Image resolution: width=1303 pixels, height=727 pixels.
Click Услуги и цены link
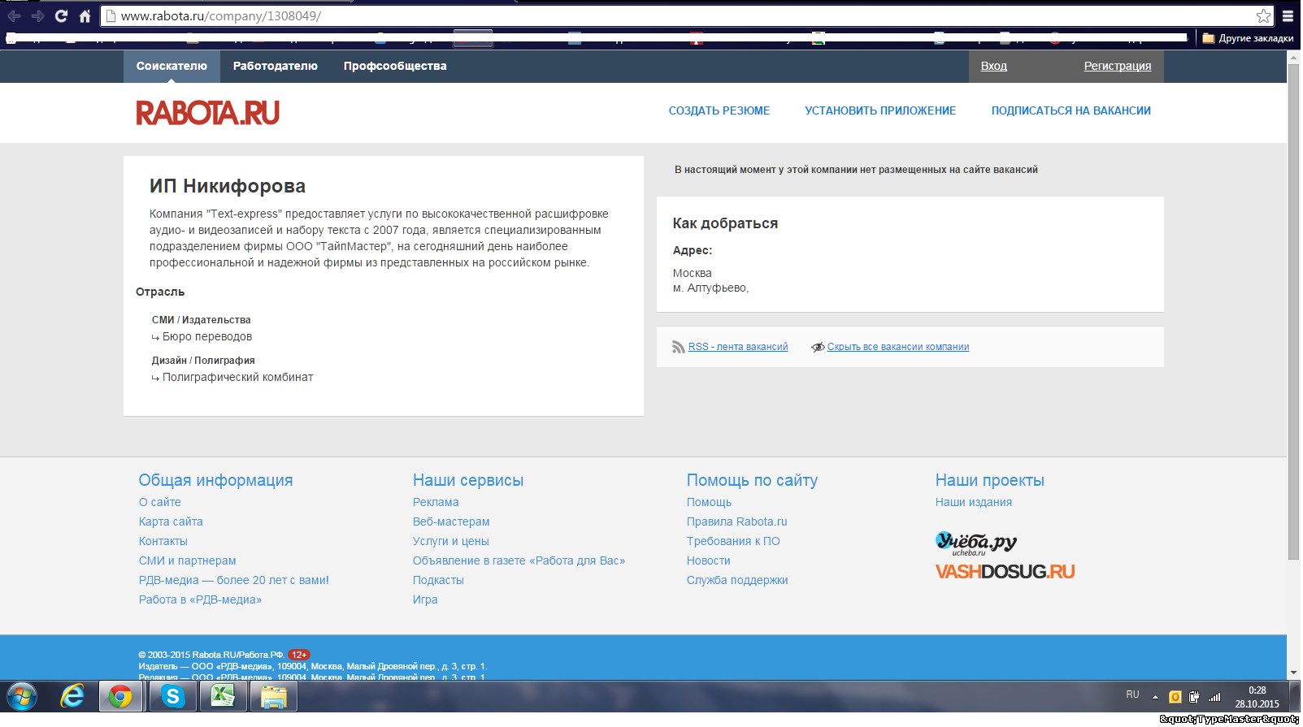450,541
